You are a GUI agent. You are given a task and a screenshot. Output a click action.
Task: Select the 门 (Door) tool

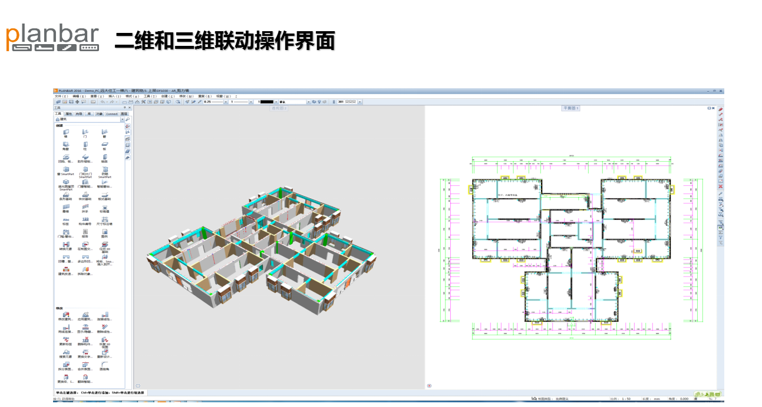click(84, 133)
